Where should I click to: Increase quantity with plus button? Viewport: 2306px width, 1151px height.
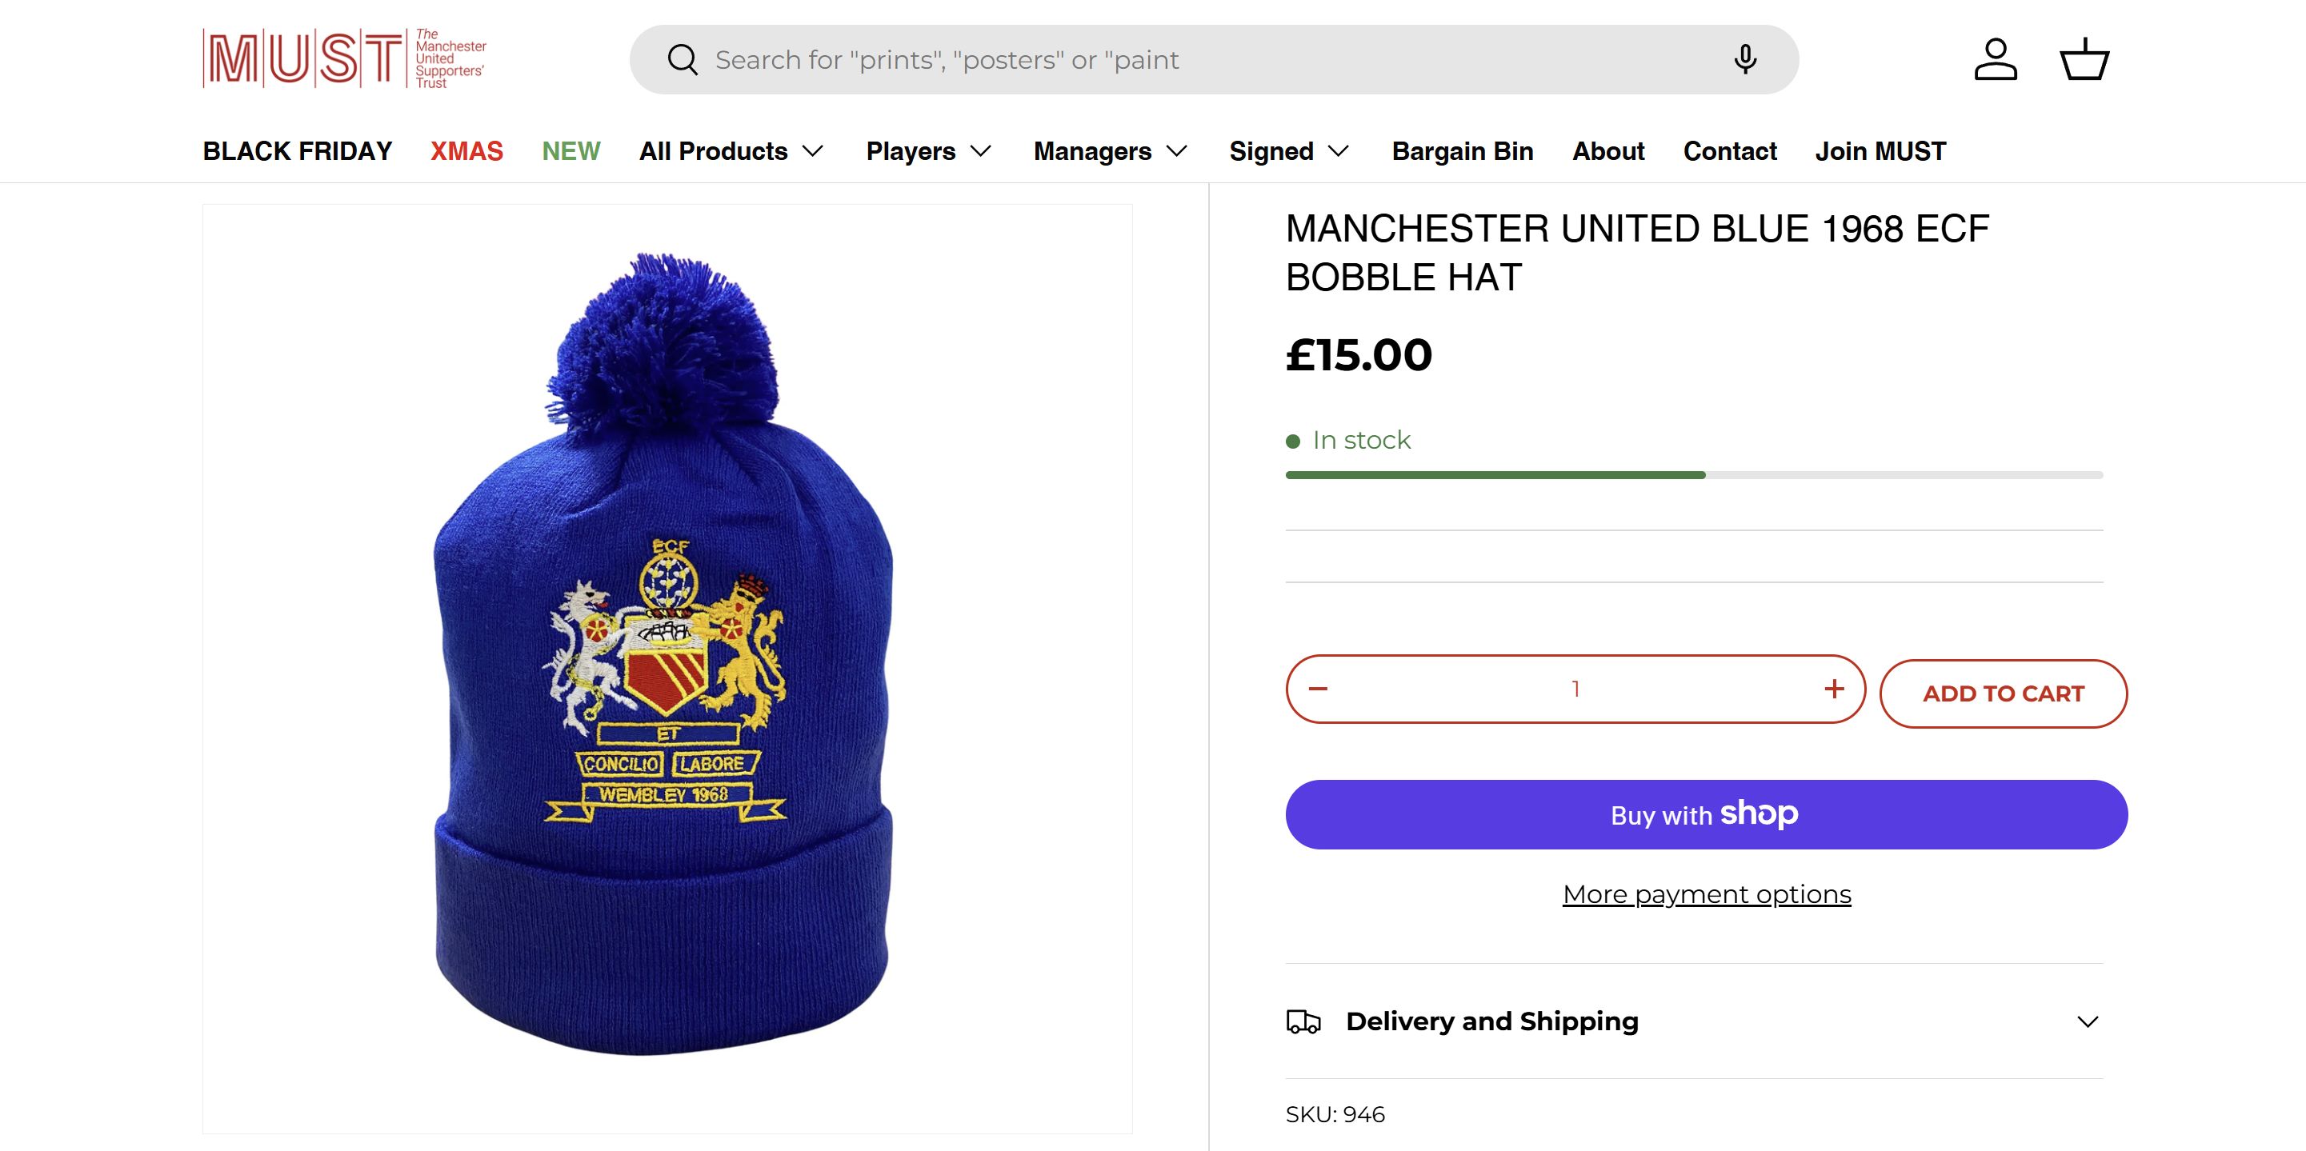pos(1834,688)
